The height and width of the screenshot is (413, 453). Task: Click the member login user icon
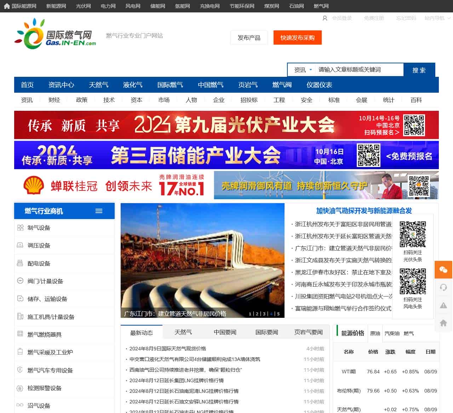pyautogui.click(x=325, y=18)
